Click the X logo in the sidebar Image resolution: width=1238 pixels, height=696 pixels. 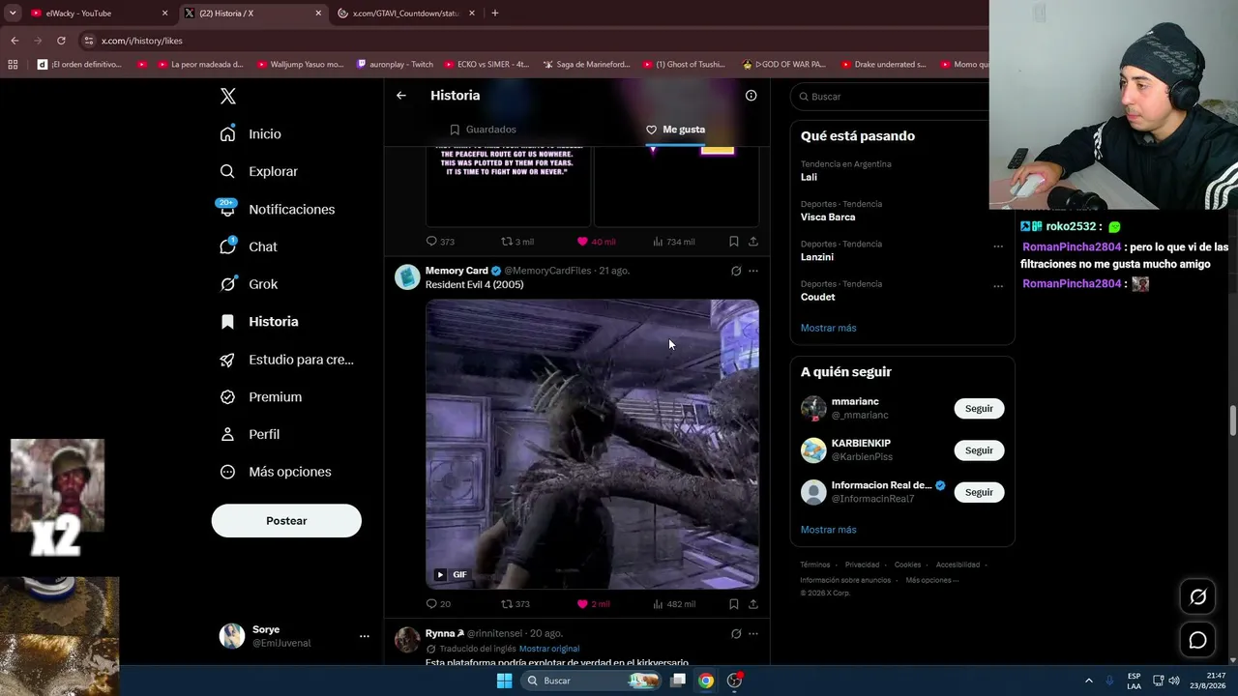point(228,96)
